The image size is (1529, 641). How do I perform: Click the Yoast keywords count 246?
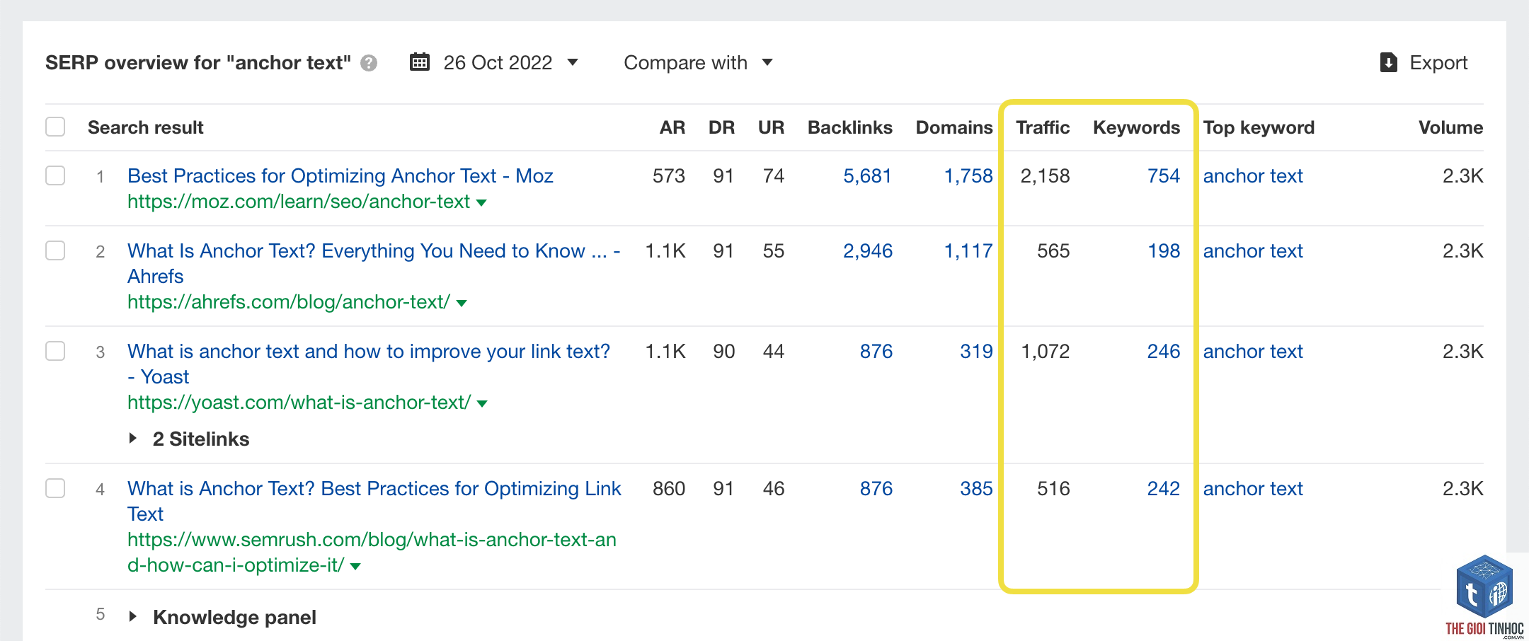(x=1164, y=351)
